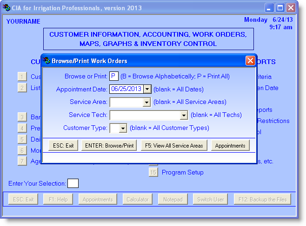Close the Browse/Print Work Orders dialog
Screen dimensions: 306x226
(x=250, y=61)
